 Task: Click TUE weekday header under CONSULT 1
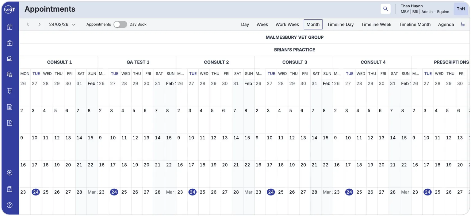(36, 74)
